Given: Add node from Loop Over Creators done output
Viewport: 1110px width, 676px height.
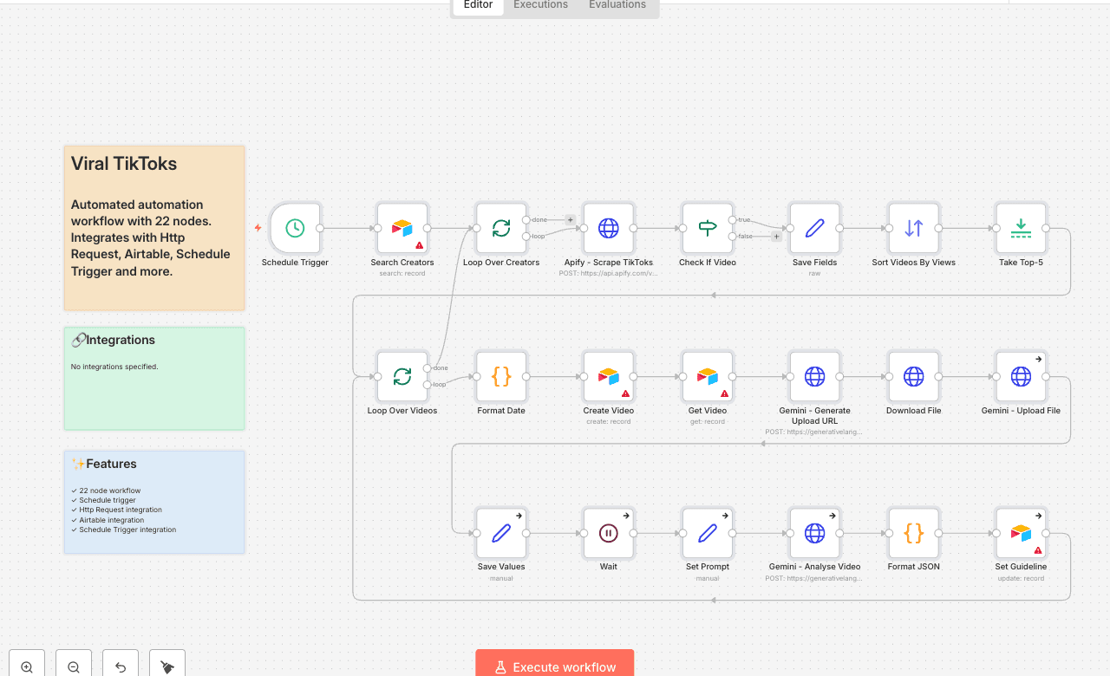Looking at the screenshot, I should pos(570,220).
